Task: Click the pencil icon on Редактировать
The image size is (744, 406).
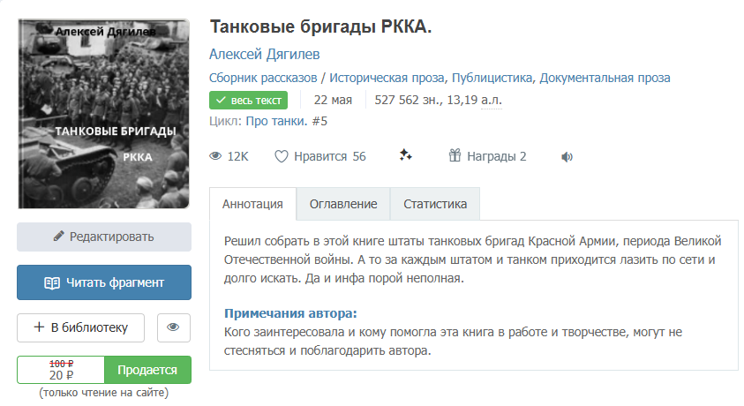Action: pos(59,237)
